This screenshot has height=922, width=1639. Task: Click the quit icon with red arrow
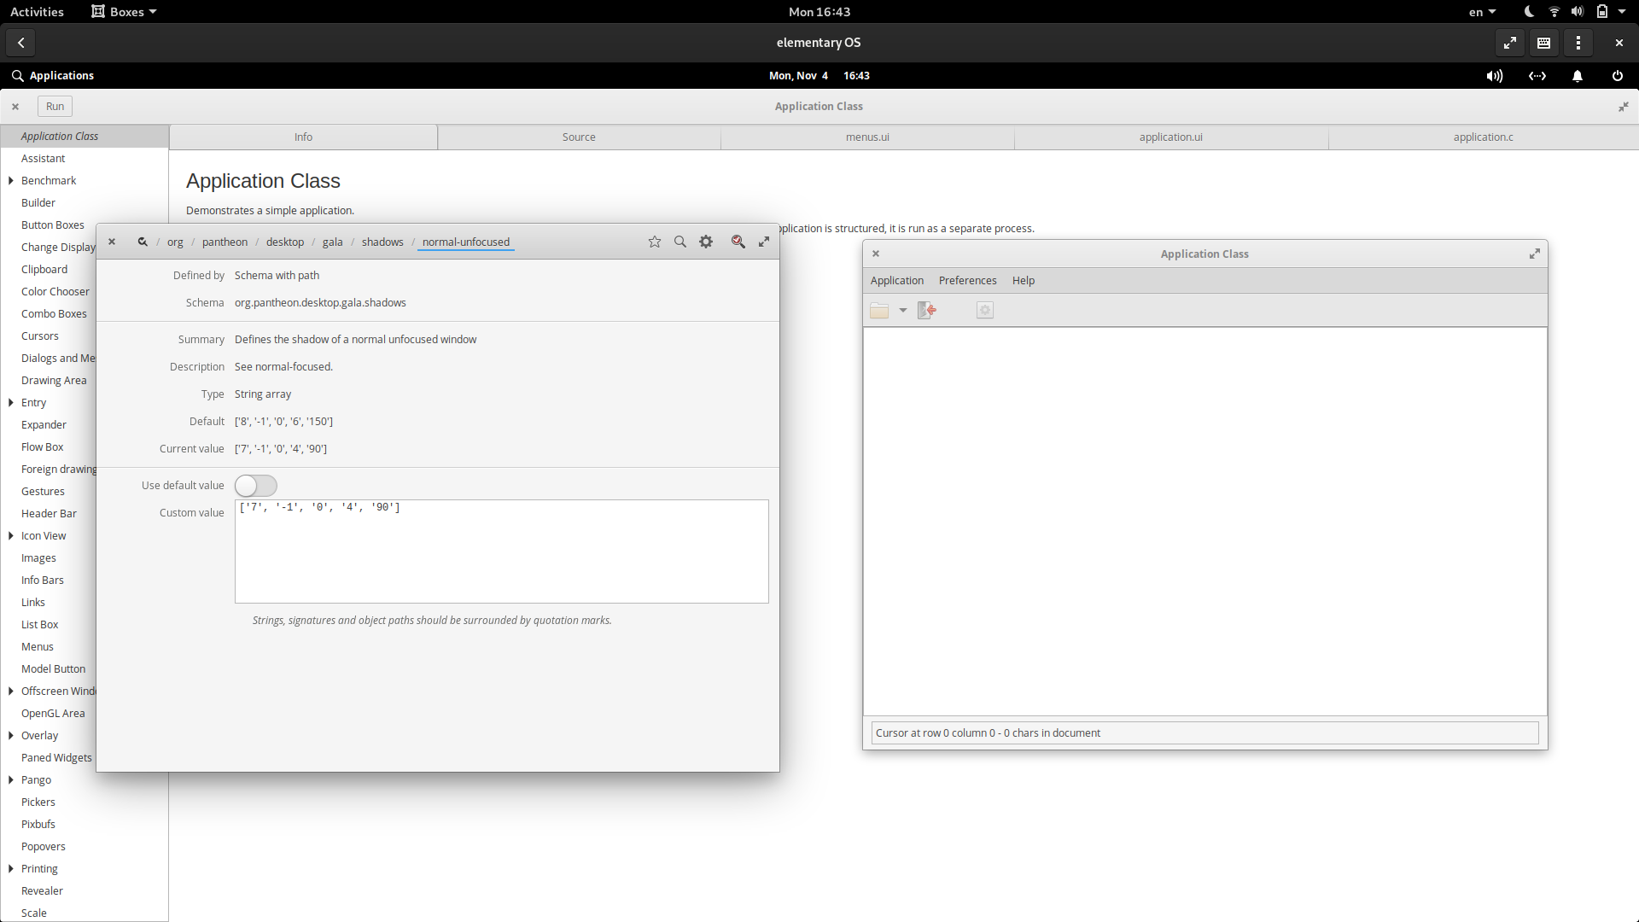(x=927, y=311)
